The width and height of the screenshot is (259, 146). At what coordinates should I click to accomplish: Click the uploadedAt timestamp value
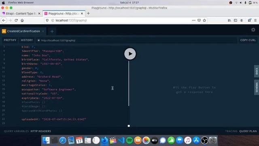(64, 119)
